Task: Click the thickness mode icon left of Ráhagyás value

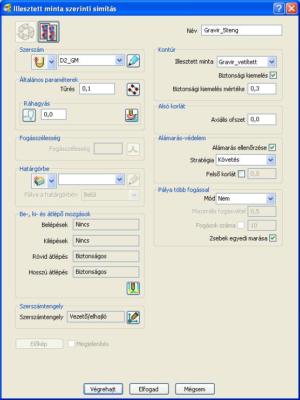Action: (29, 115)
